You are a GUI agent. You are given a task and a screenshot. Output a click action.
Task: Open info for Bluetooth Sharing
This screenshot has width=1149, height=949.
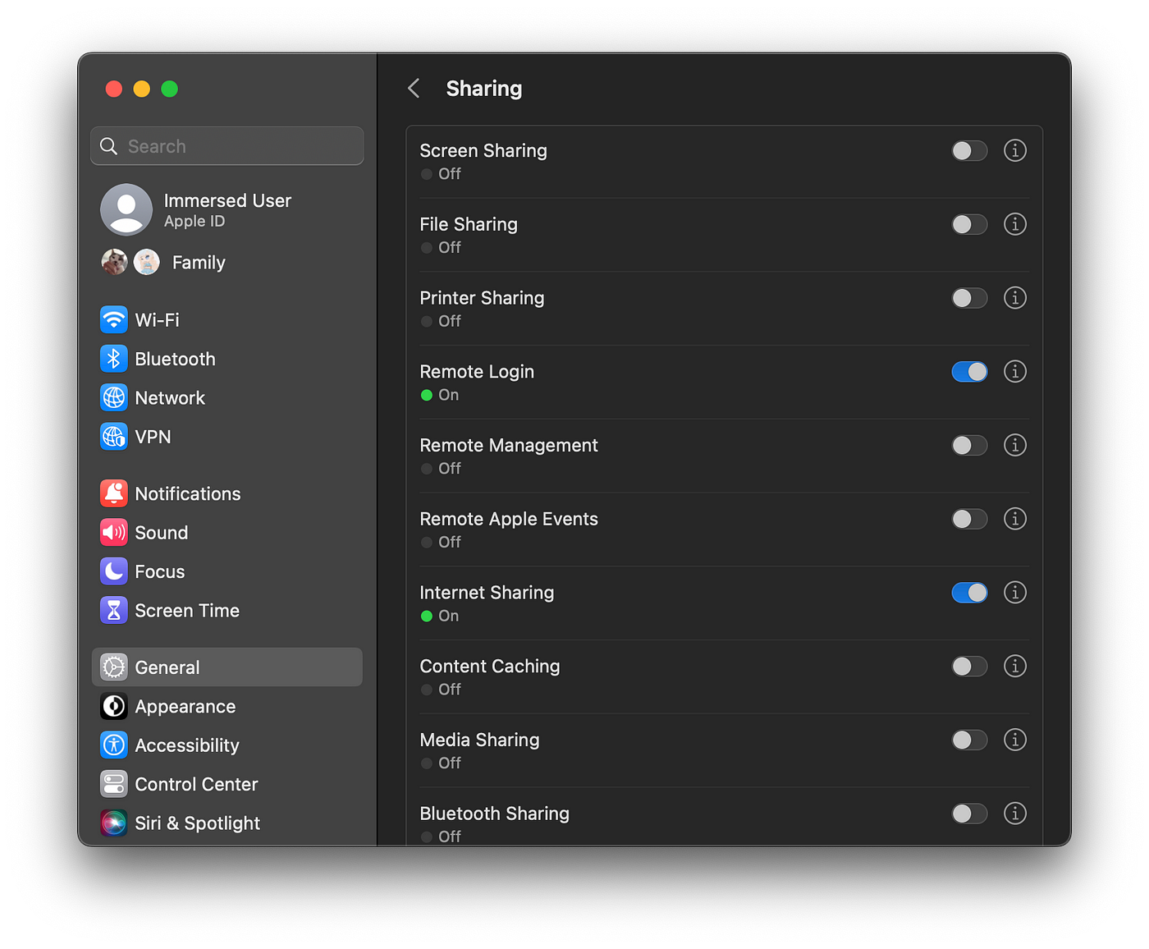1015,814
